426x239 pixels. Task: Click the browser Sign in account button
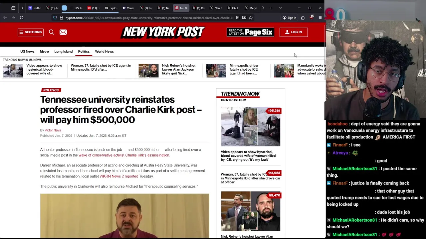289,18
